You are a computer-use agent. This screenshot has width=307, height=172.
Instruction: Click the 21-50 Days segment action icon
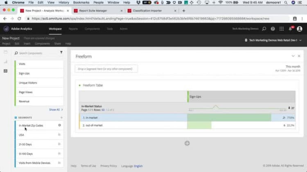pos(59,144)
